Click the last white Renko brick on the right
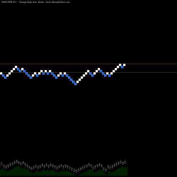Image resolution: width=177 pixels, height=177 pixels. (x=124, y=65)
